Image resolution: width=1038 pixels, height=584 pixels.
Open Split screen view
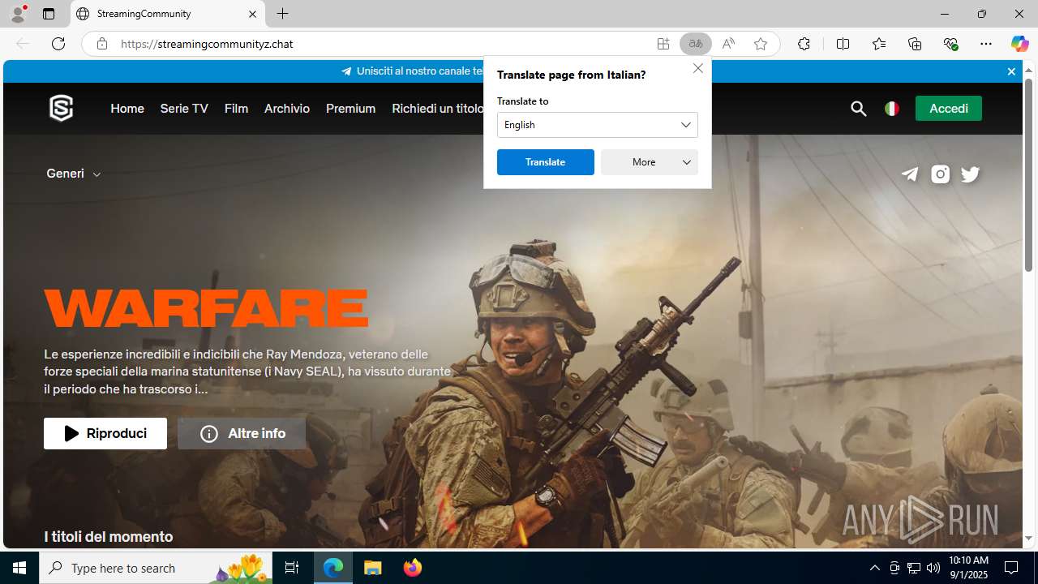[x=843, y=44]
